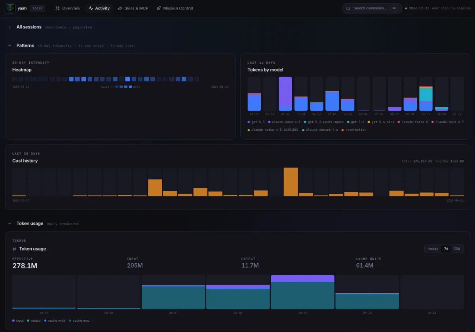
Task: Click the input legend in Token usage
Action: point(18,321)
